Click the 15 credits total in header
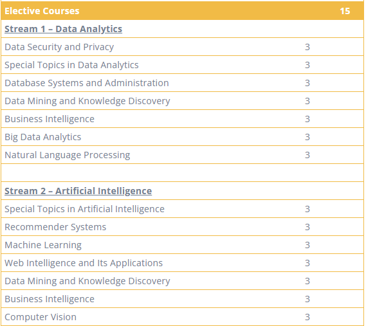Image resolution: width=366 pixels, height=326 pixels. [345, 11]
